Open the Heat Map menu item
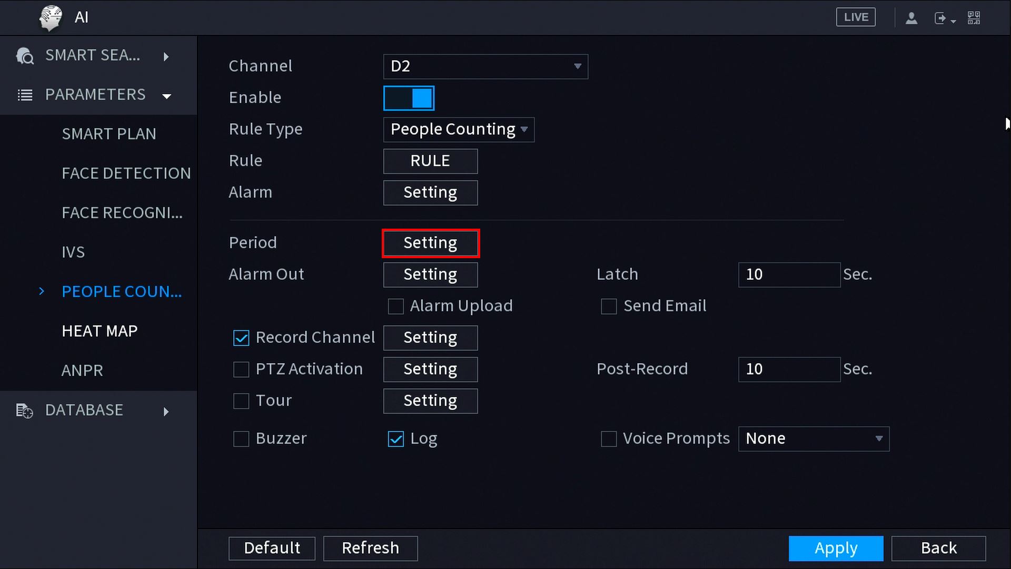 [x=100, y=331]
